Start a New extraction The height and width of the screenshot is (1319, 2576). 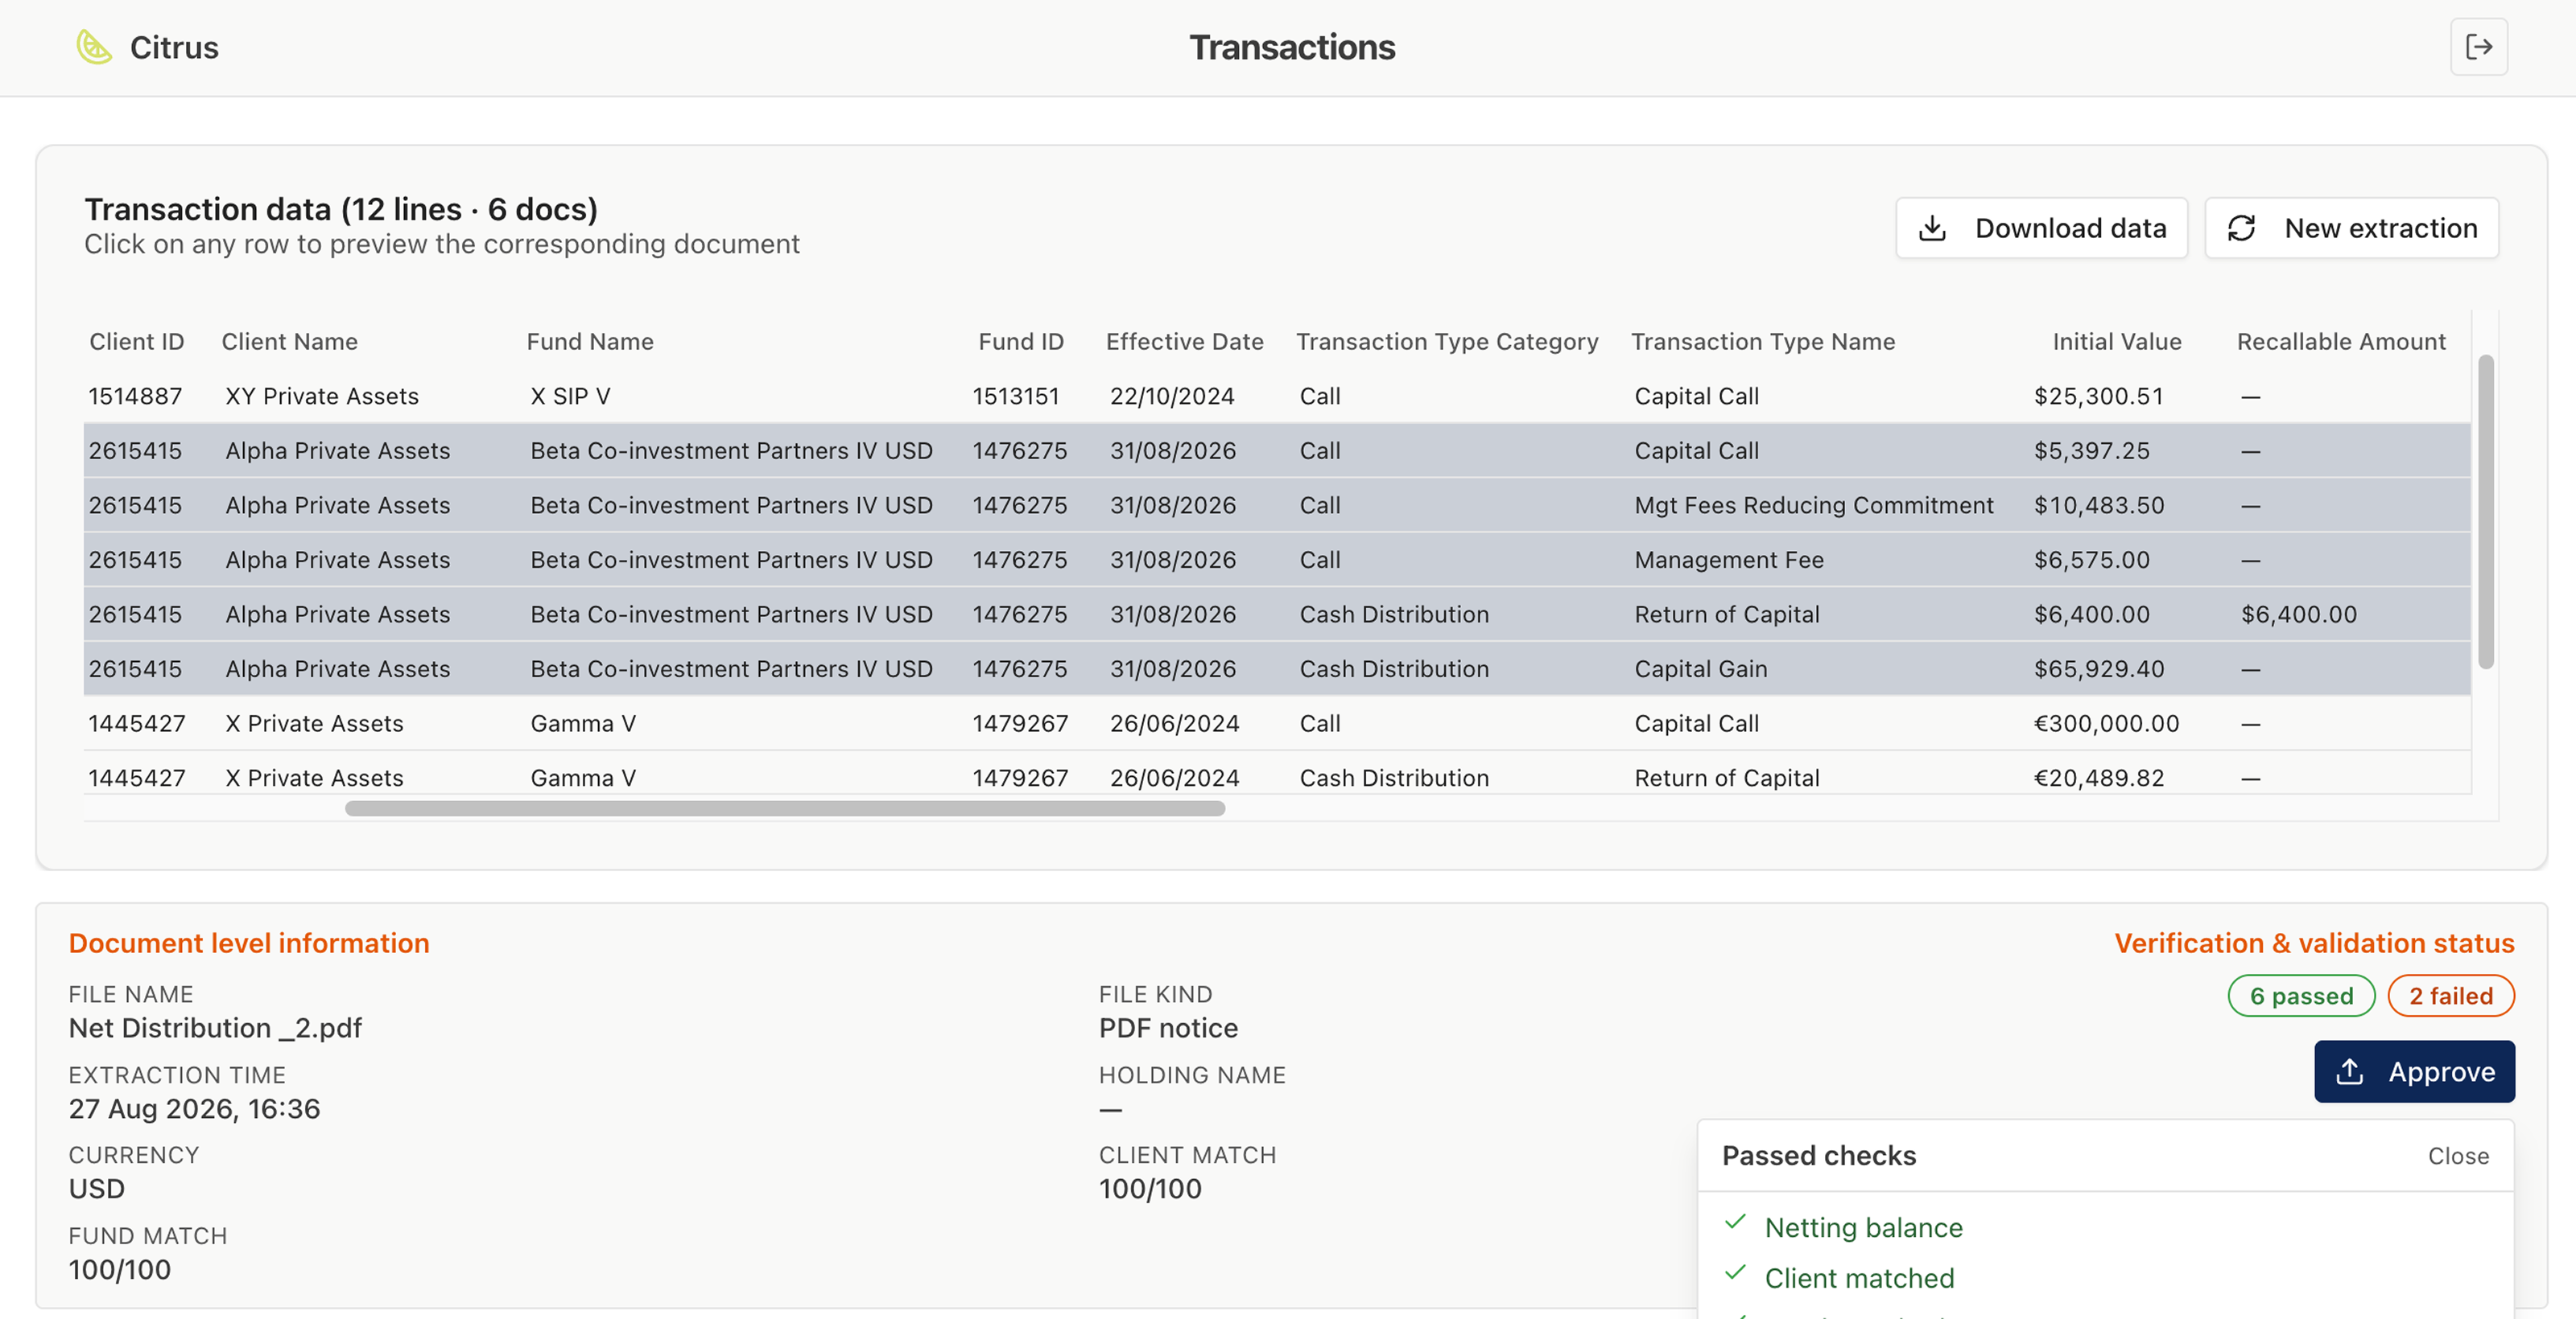(x=2351, y=228)
